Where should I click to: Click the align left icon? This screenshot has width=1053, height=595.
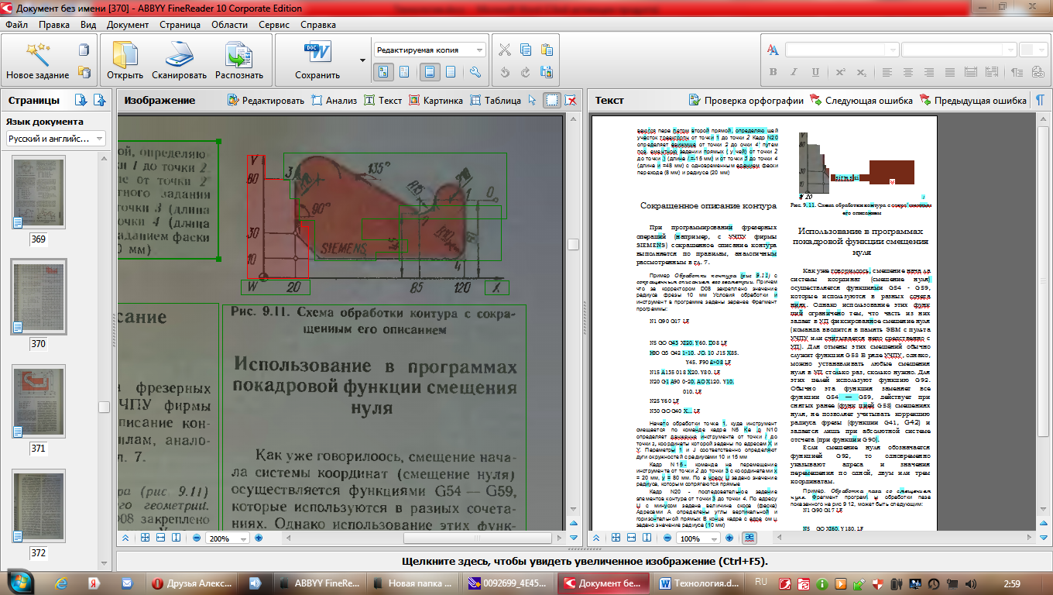tap(887, 72)
